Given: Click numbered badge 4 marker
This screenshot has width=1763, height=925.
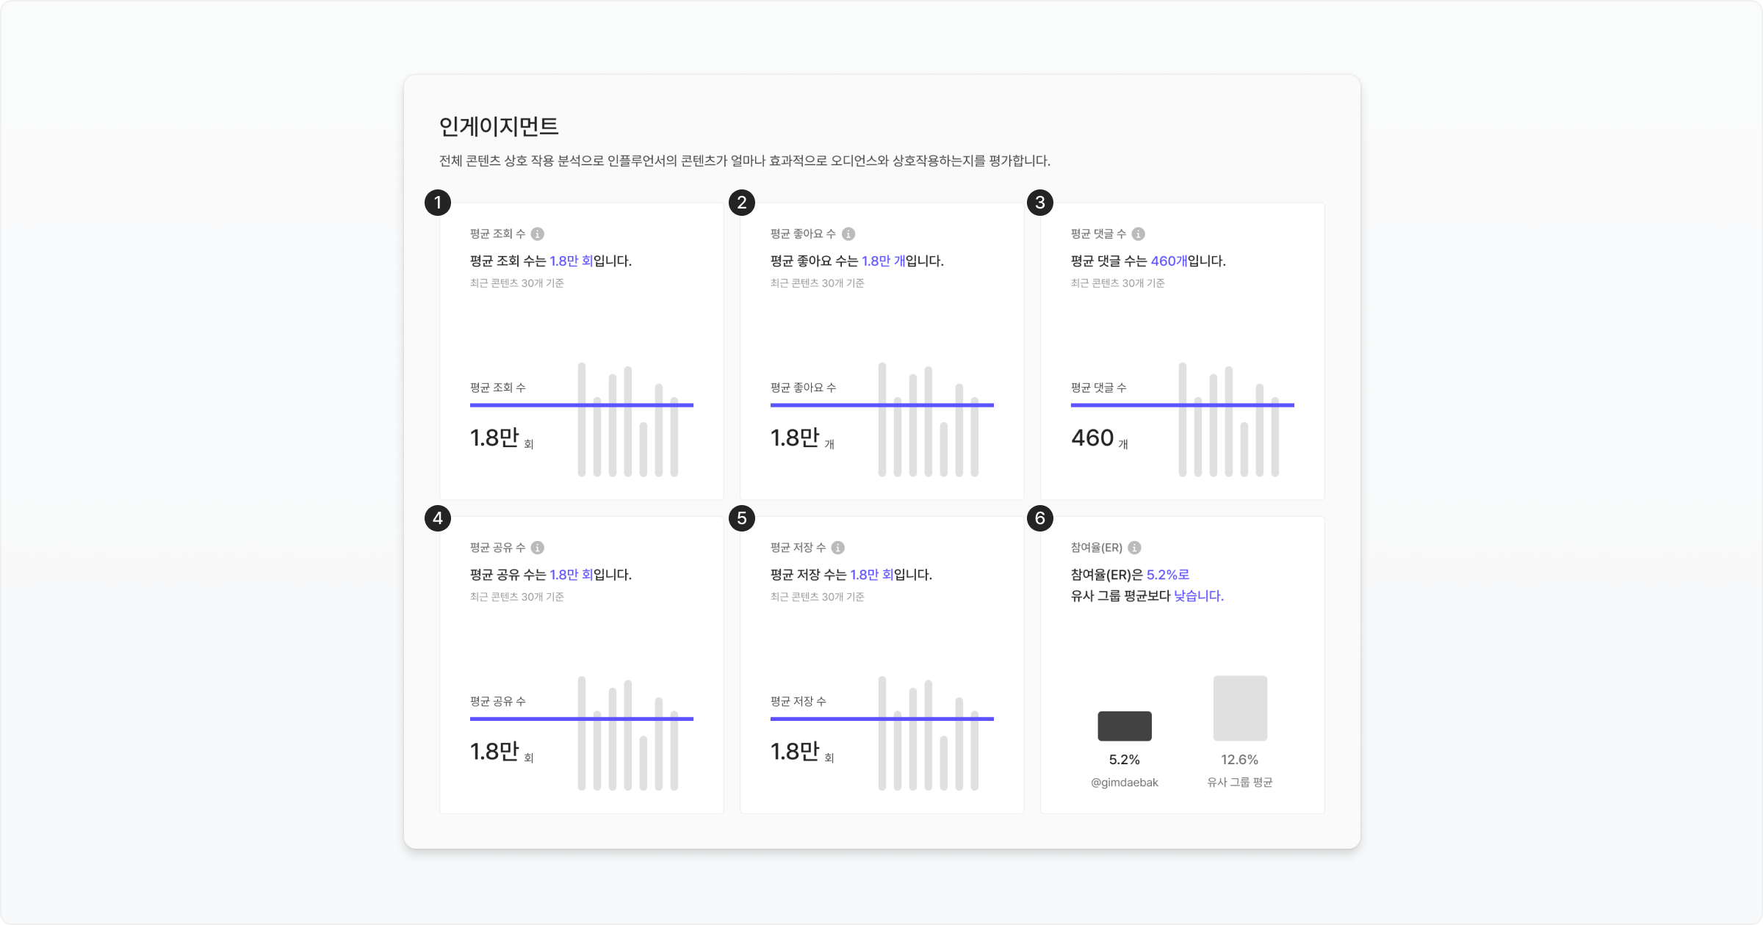Looking at the screenshot, I should pyautogui.click(x=438, y=518).
